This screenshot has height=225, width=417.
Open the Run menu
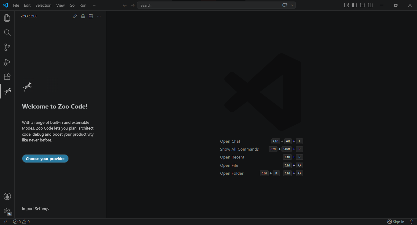click(x=83, y=5)
